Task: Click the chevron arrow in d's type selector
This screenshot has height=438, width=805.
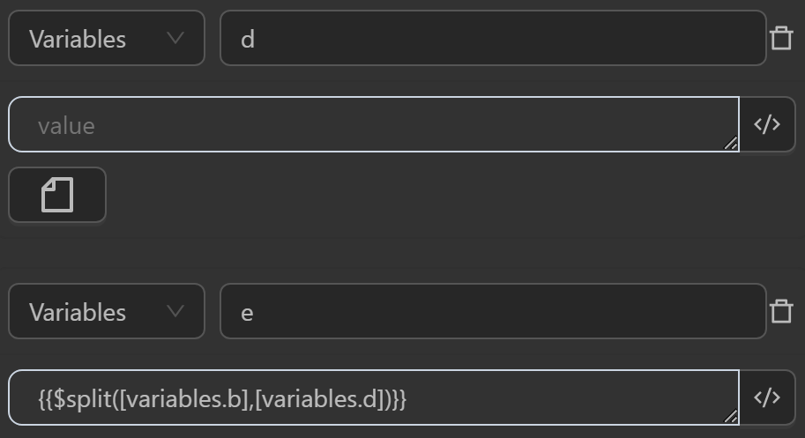Action: click(x=175, y=39)
